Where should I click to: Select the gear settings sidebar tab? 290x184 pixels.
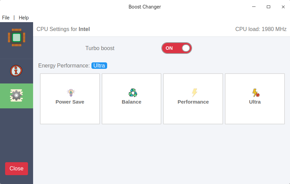coord(16,96)
